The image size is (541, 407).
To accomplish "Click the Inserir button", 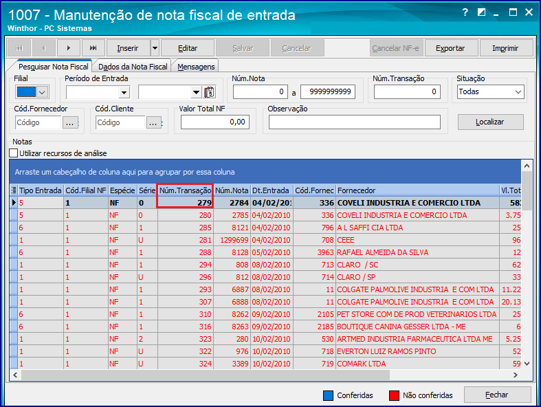I will point(128,48).
